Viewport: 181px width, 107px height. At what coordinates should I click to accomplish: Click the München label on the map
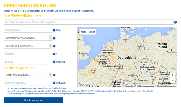click(x=132, y=75)
